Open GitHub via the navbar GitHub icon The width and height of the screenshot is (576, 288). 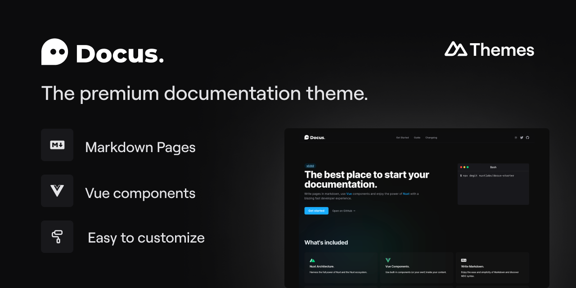click(527, 137)
